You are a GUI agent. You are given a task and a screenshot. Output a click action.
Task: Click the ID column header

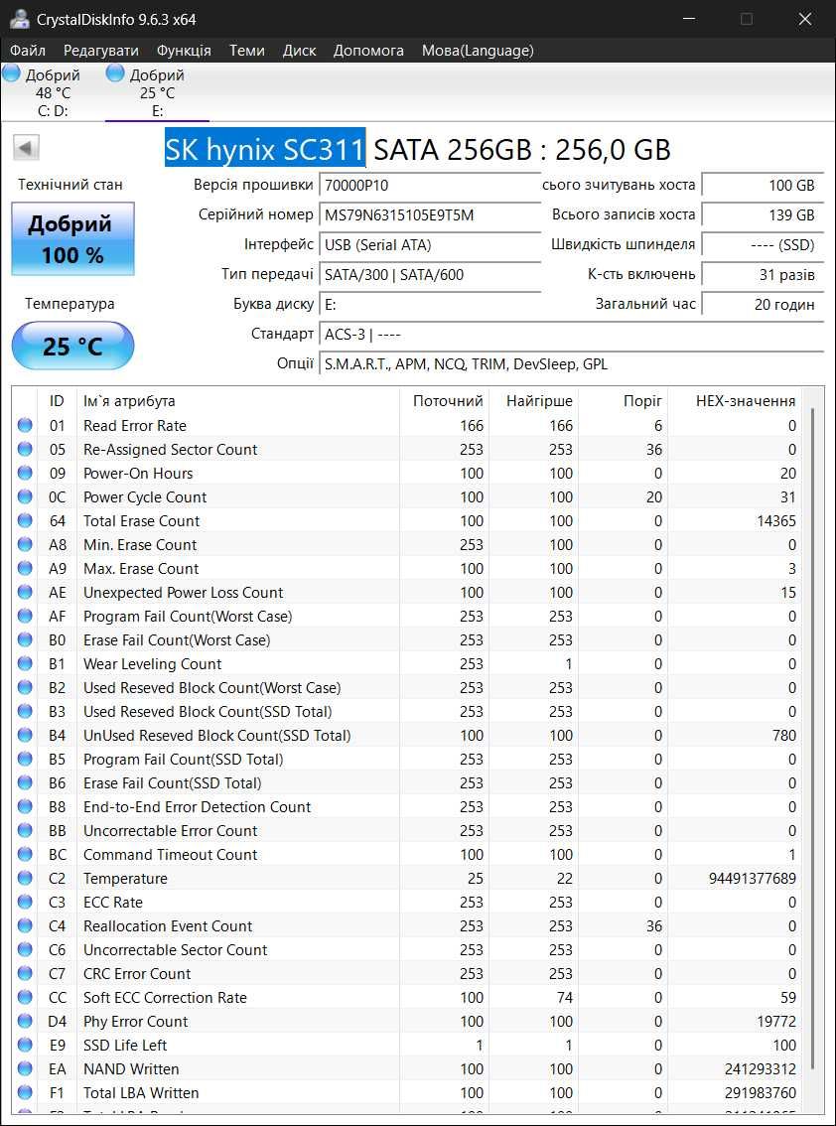(x=57, y=401)
